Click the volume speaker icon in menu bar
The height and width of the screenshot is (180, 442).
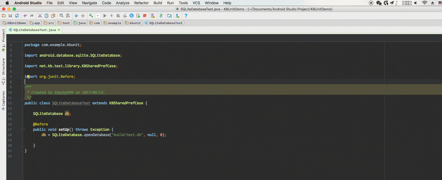(416, 3)
